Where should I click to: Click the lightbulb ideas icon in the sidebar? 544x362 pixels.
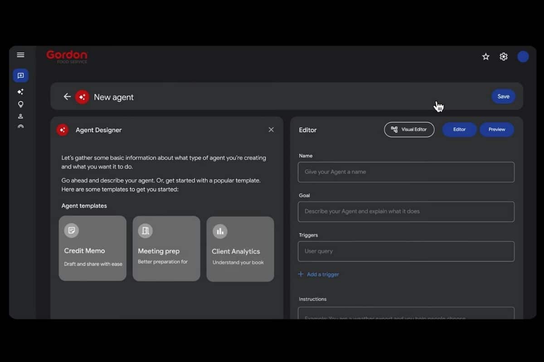[x=20, y=105]
